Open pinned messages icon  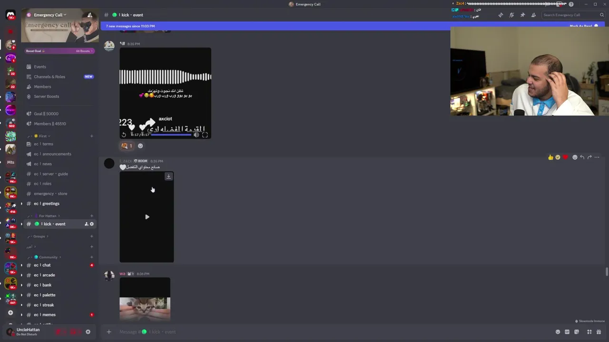[522, 15]
